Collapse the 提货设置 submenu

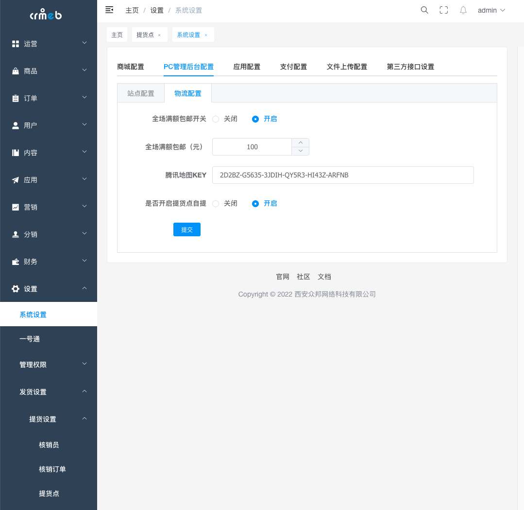point(85,418)
